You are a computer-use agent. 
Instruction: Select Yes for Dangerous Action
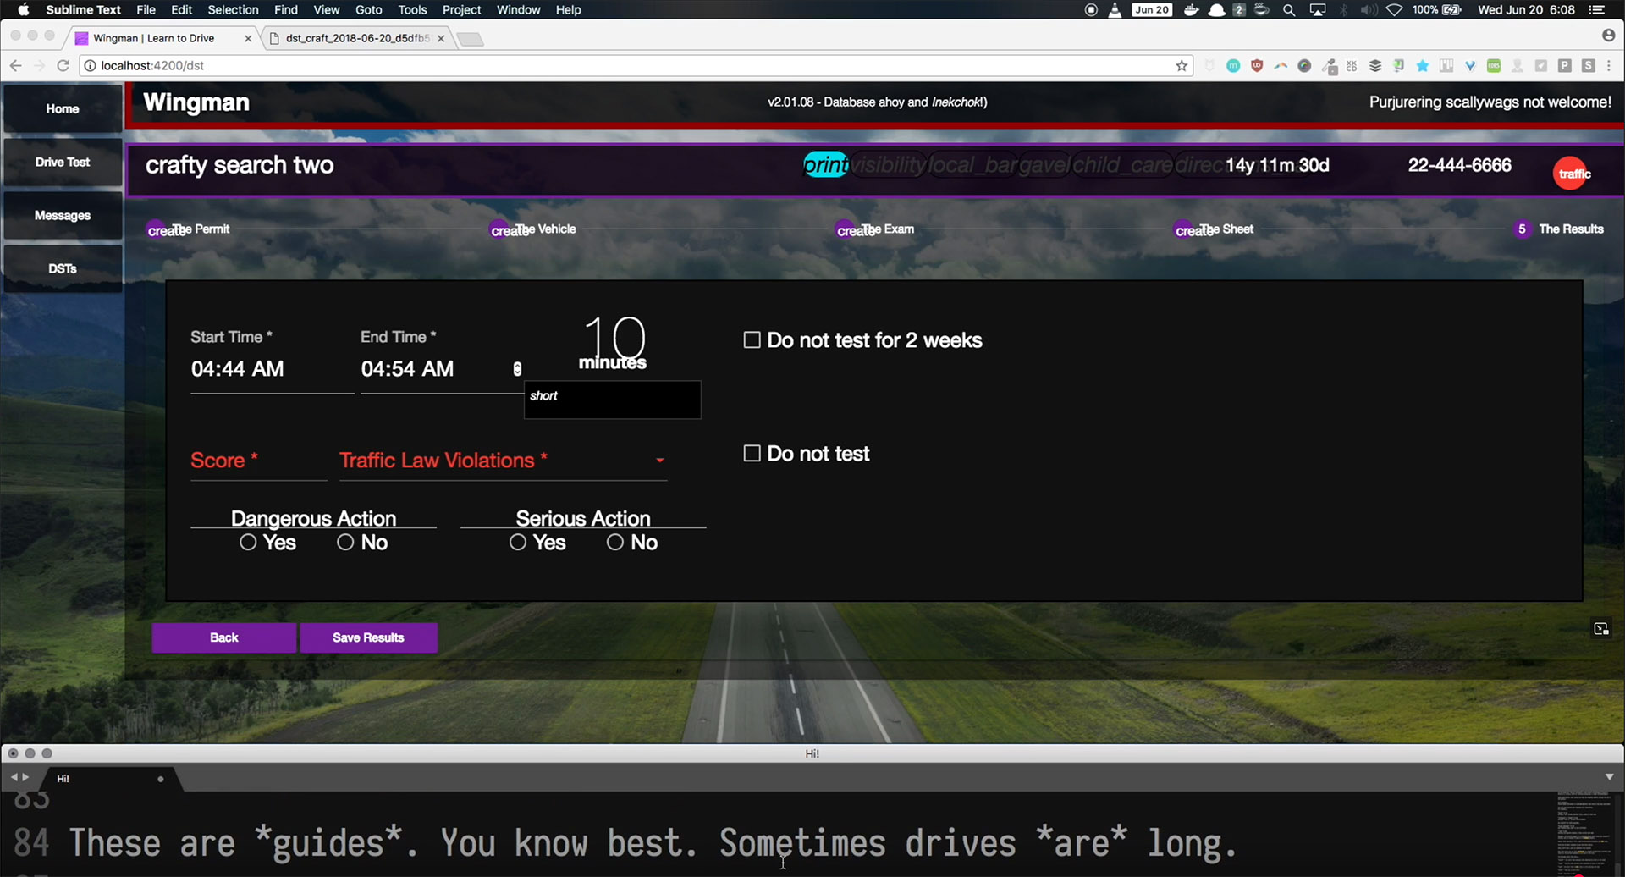248,543
